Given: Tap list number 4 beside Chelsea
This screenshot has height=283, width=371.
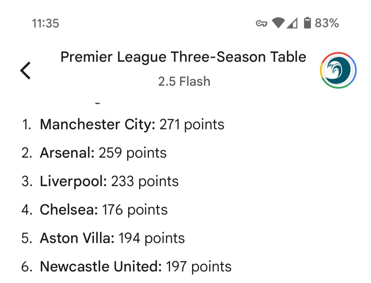Looking at the screenshot, I should (27, 210).
